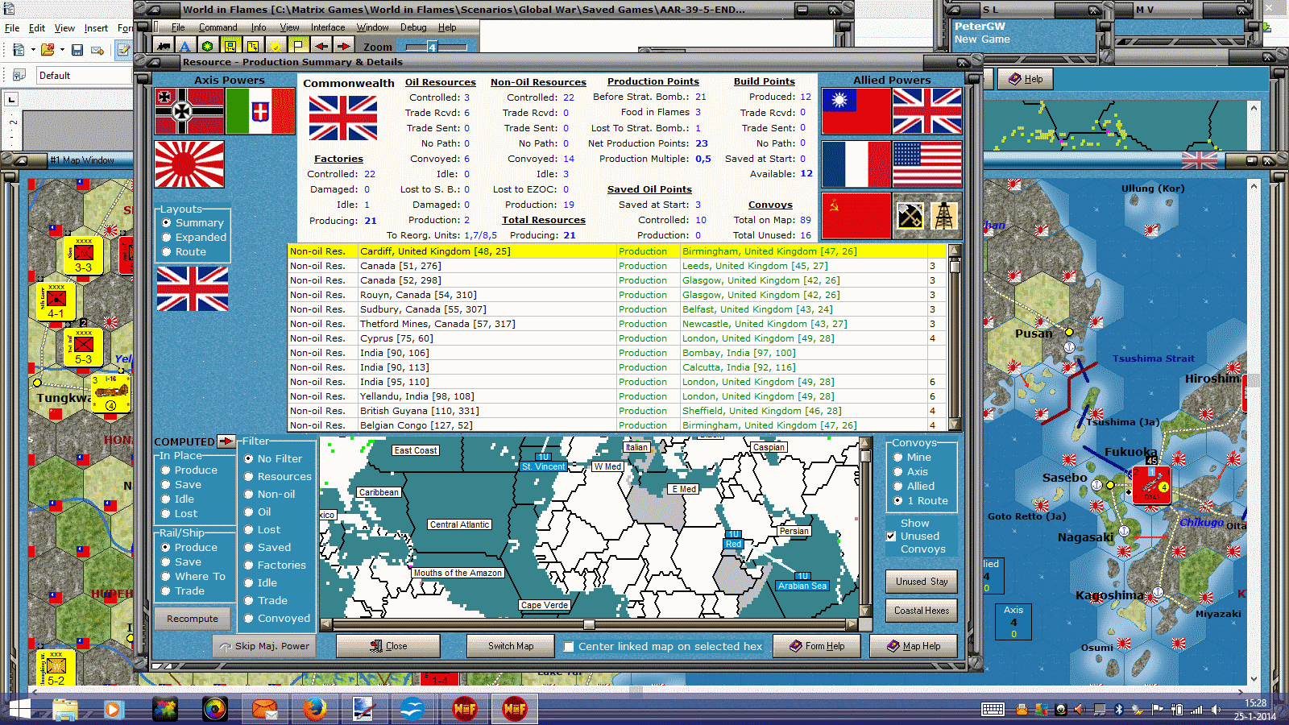Click the Zoom slider handle showing 4
The image size is (1289, 725).
(432, 48)
